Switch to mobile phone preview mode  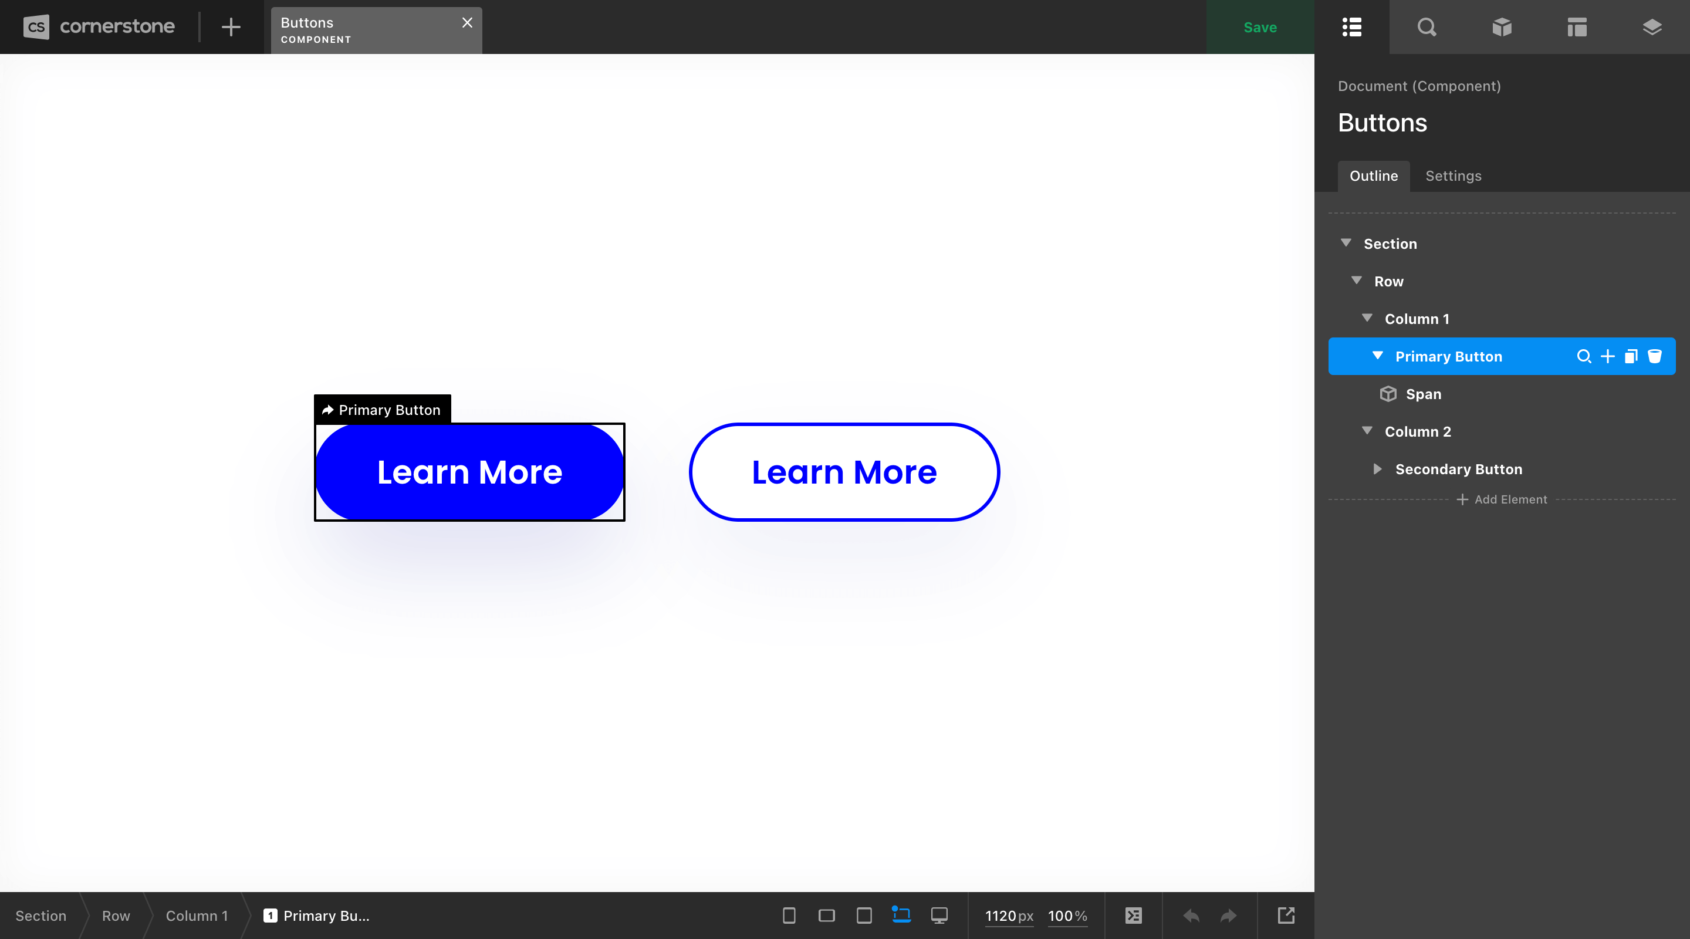[x=789, y=916]
